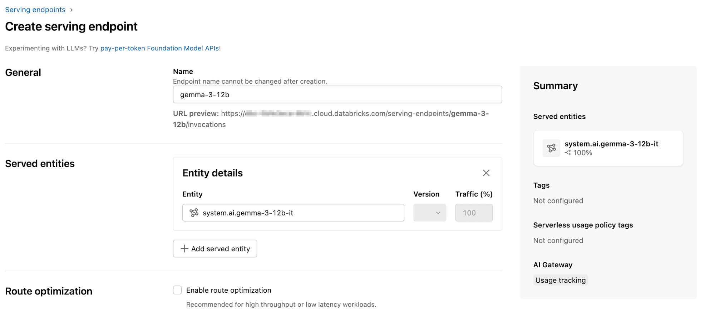Click the Usage tracking tag under AI Gateway
Viewport: 715px width, 322px height.
click(x=560, y=280)
